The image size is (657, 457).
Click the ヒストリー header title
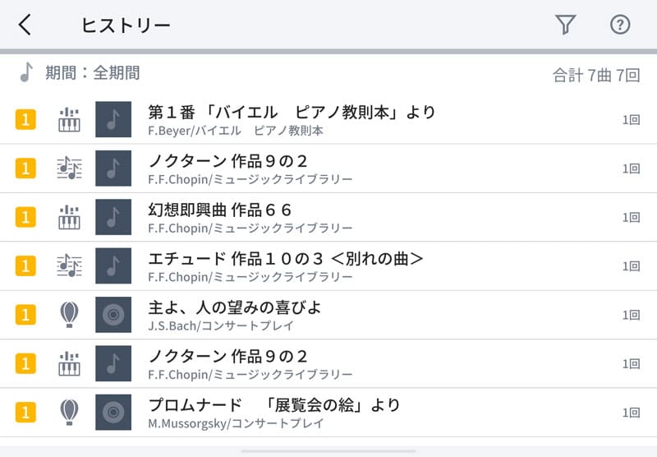pos(126,25)
